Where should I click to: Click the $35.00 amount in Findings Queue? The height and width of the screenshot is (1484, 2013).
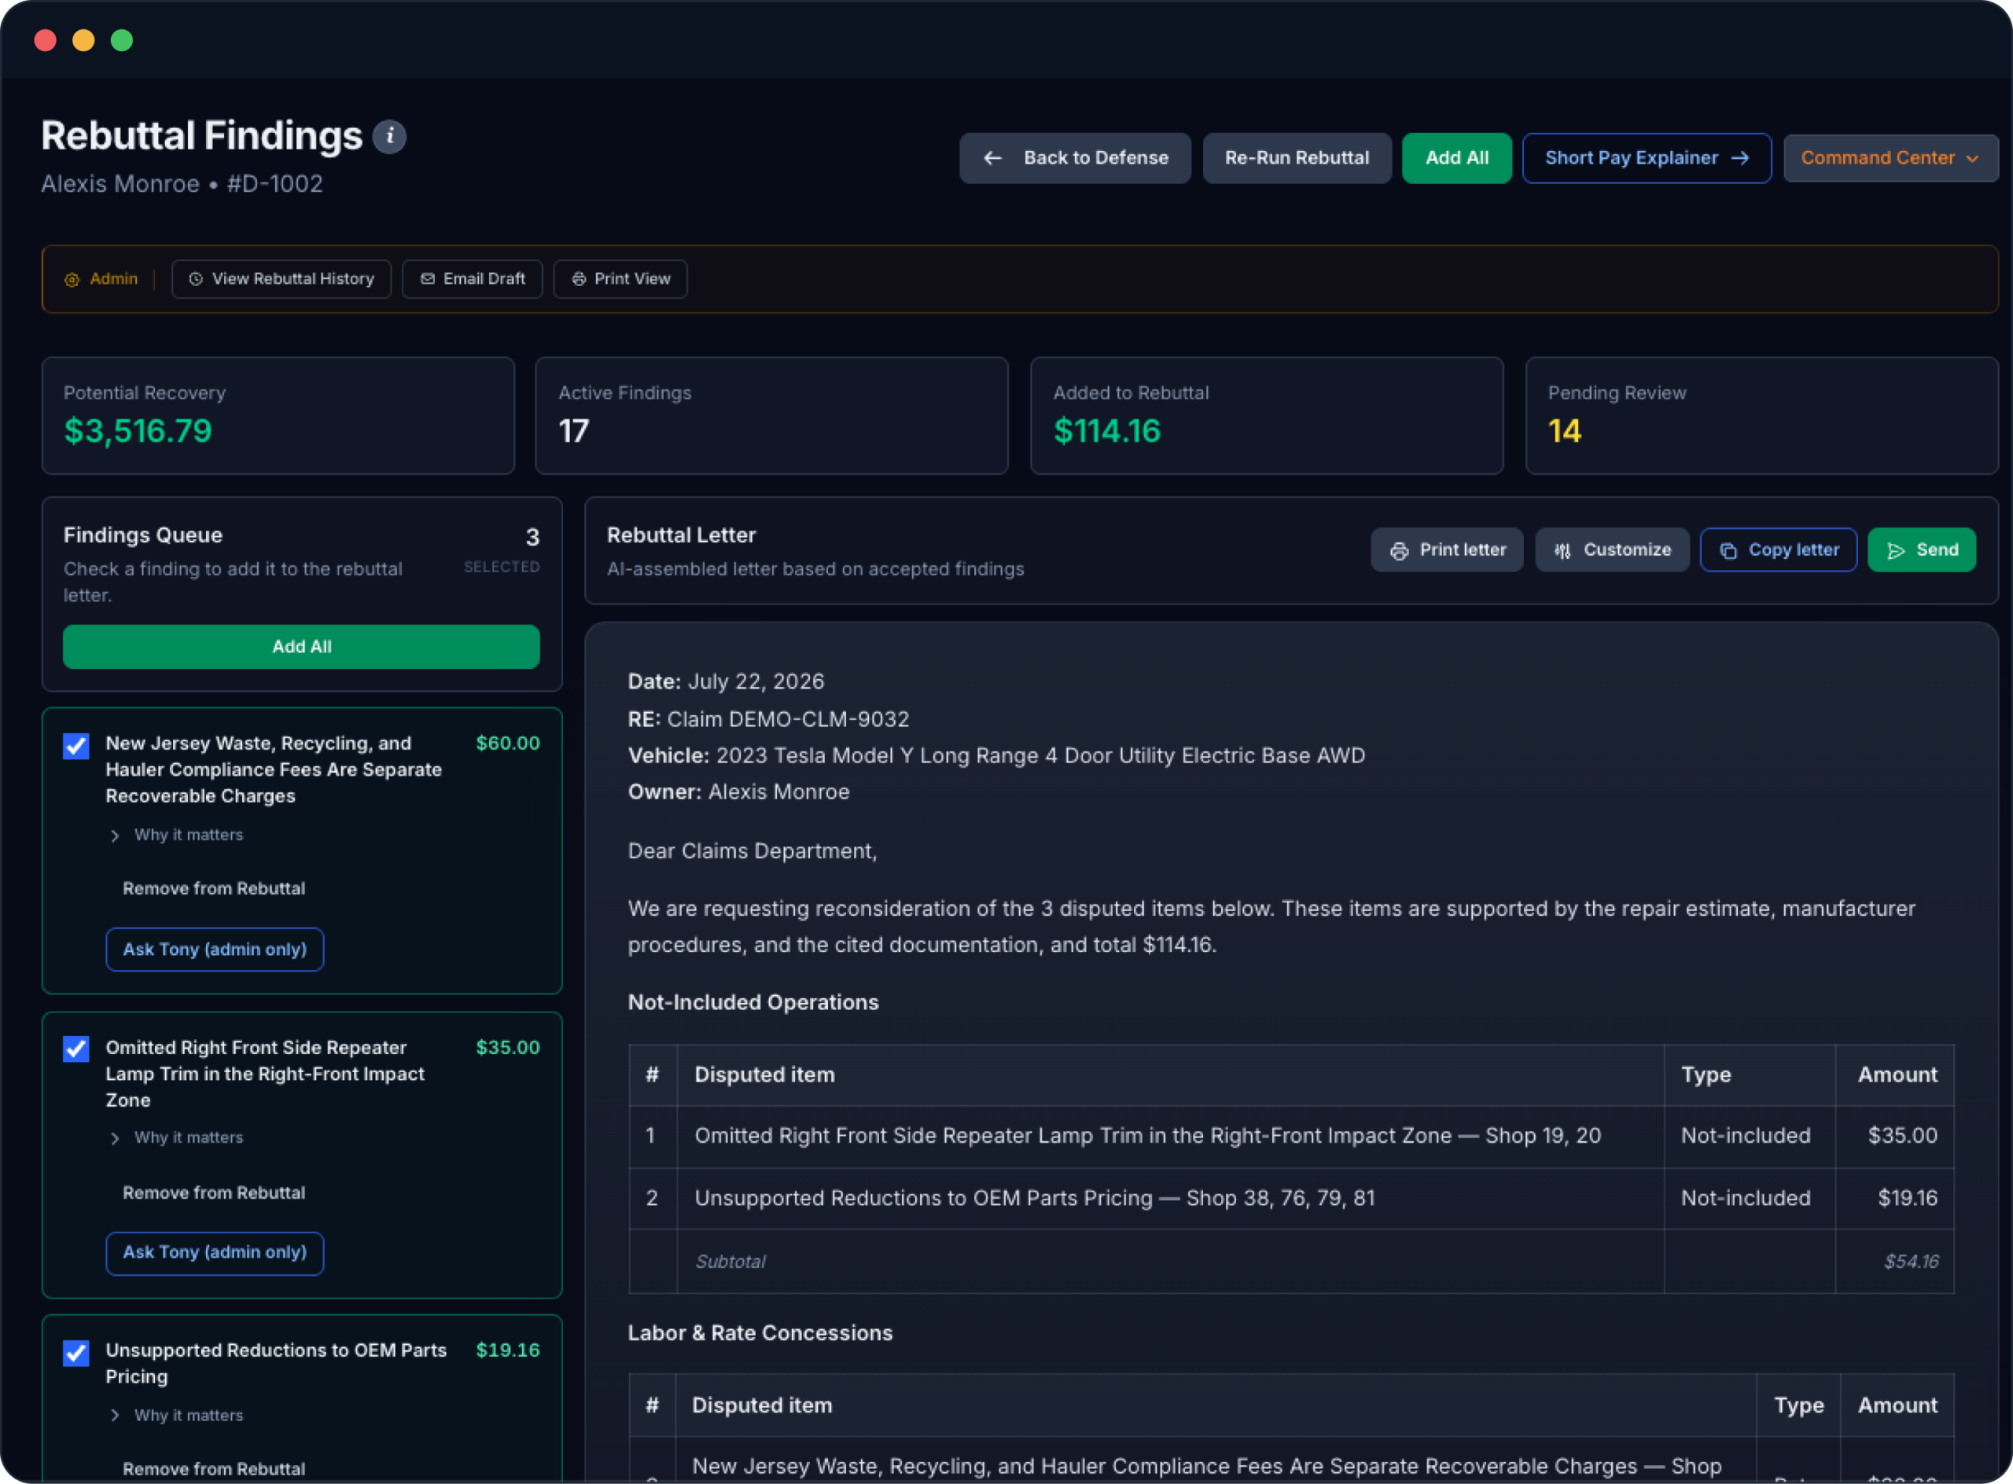coord(508,1049)
